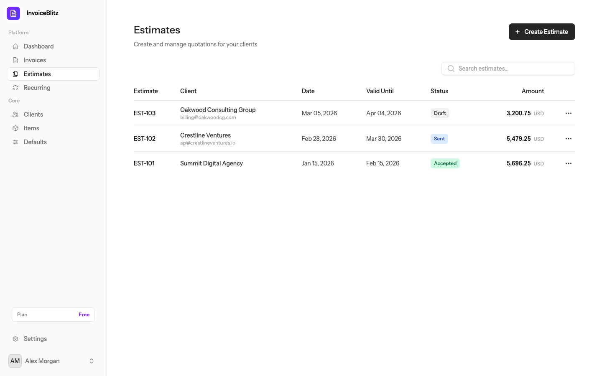Select the Recurring refresh icon
Image resolution: width=602 pixels, height=376 pixels.
coord(15,87)
